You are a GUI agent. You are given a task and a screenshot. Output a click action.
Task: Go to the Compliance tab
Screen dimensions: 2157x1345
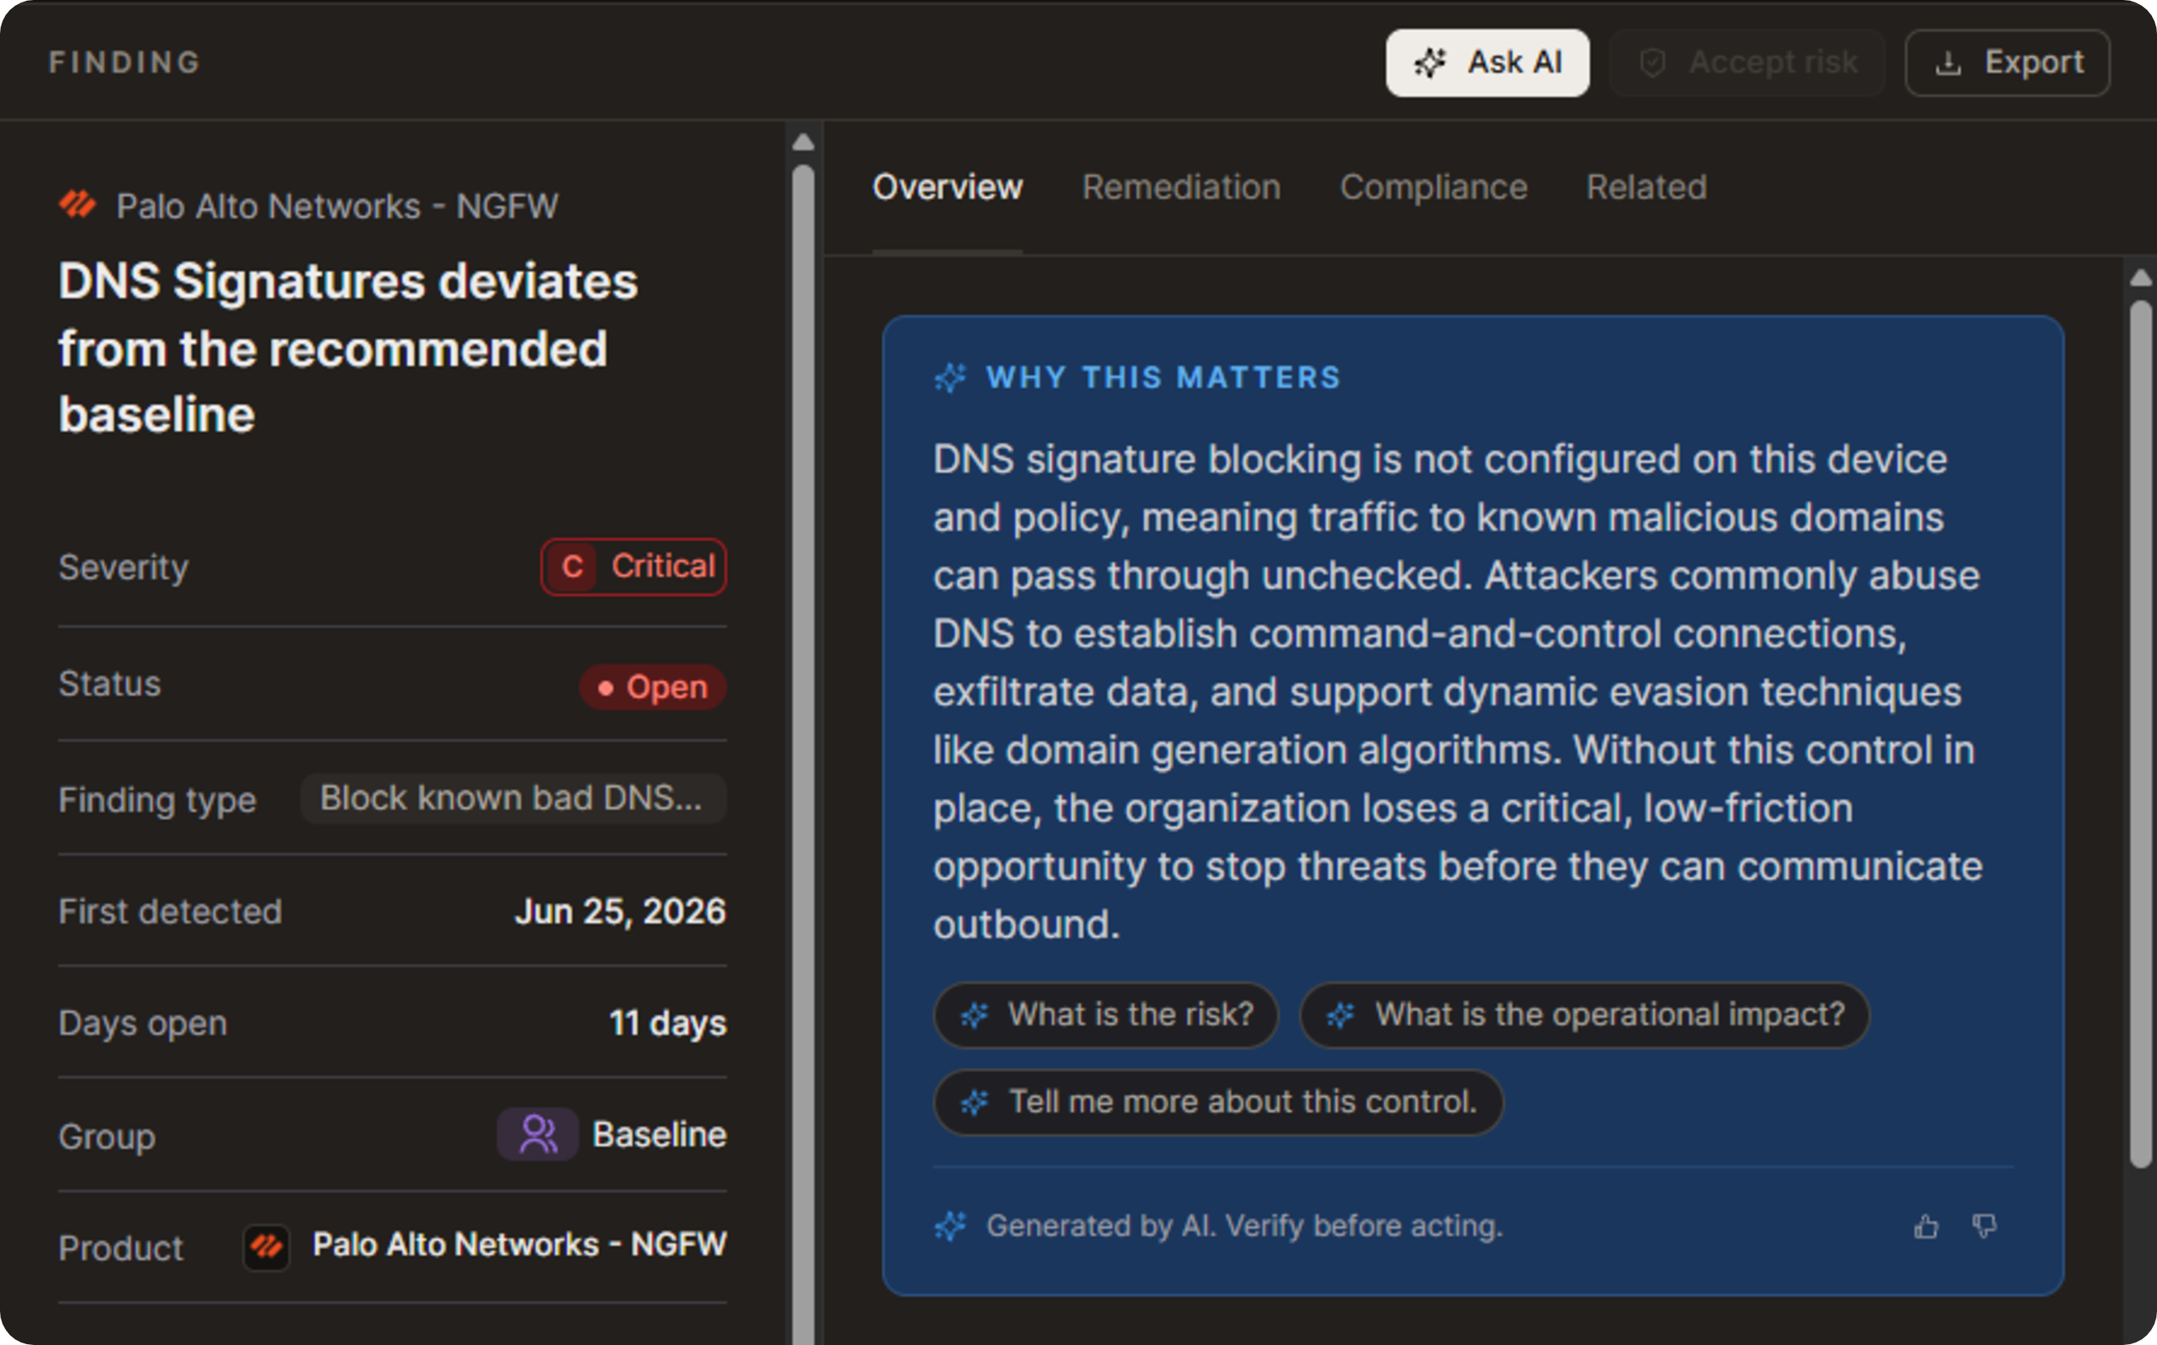click(x=1434, y=187)
